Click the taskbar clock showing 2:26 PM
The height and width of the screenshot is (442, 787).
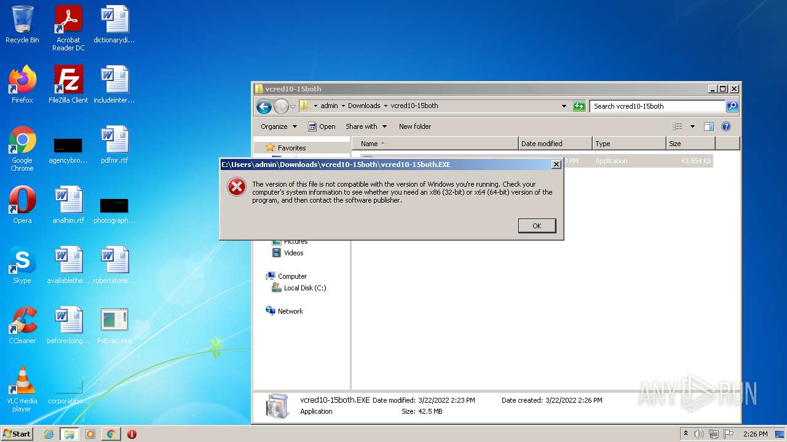click(755, 434)
